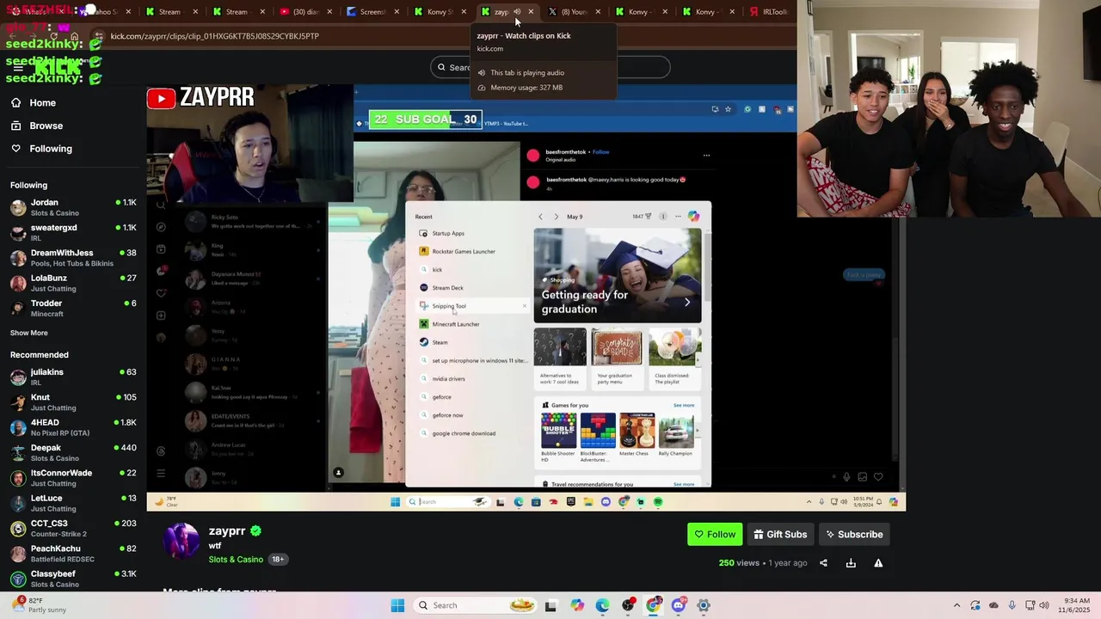Screen dimensions: 1101x619
Task: Open Task View on the taskbar
Action: point(550,605)
